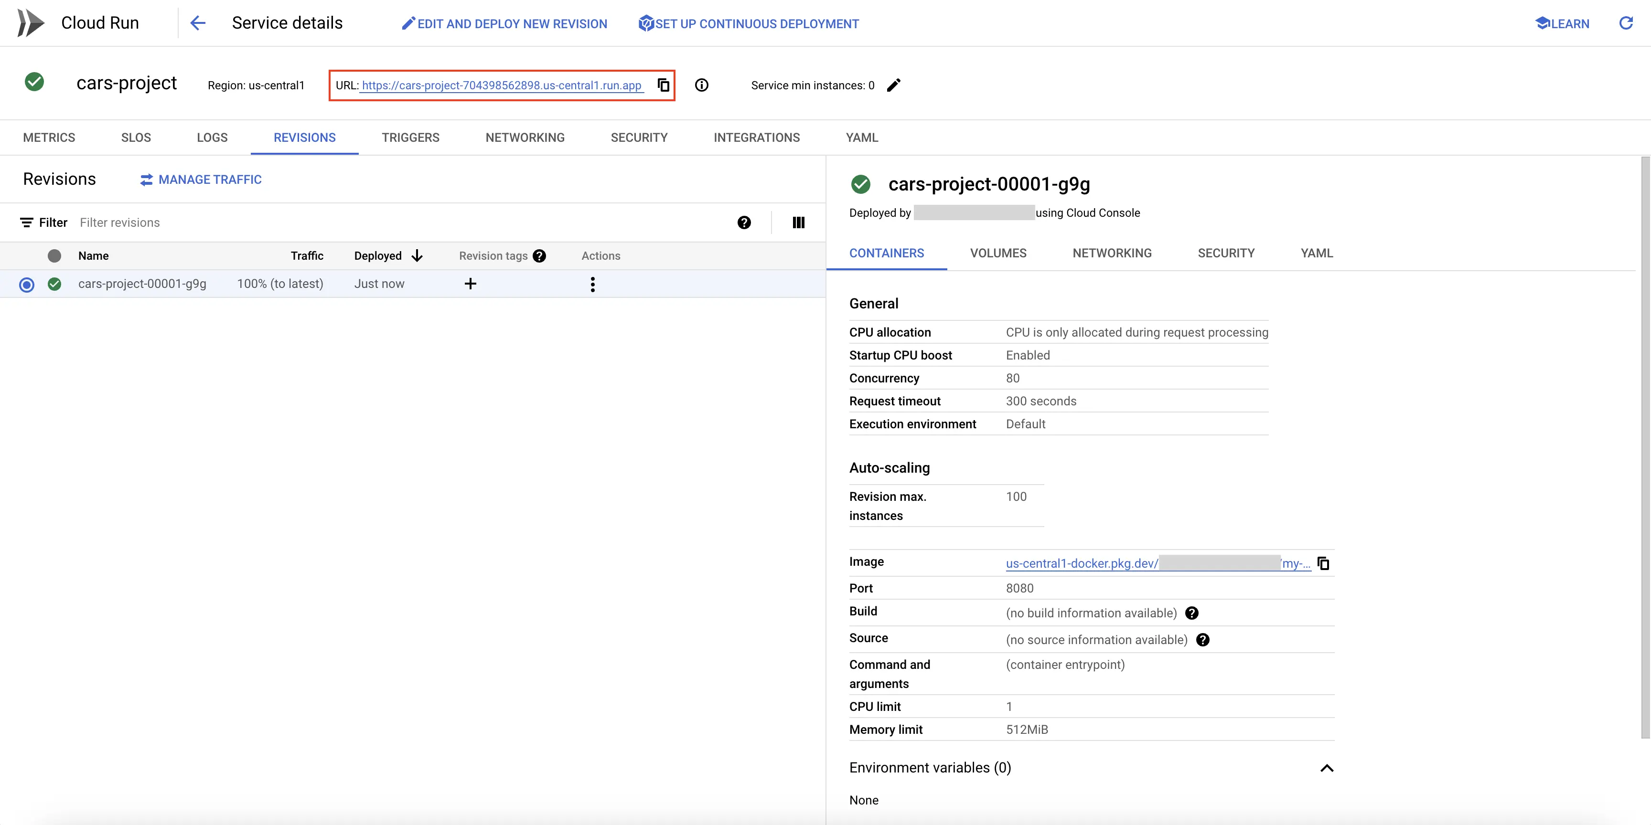Select the cars-project-00001-g9g radio button

click(x=26, y=285)
